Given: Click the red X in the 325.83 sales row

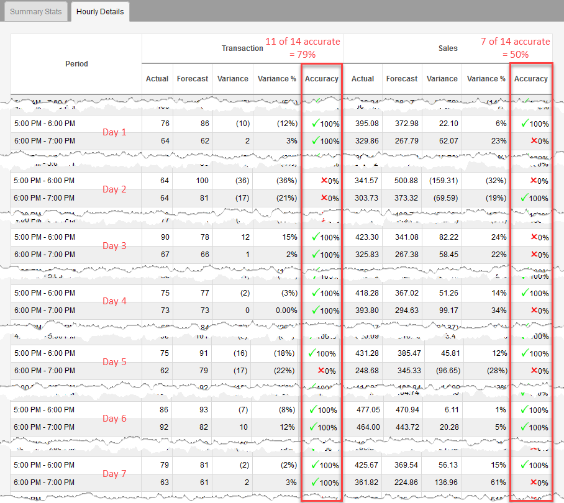Looking at the screenshot, I should click(534, 254).
